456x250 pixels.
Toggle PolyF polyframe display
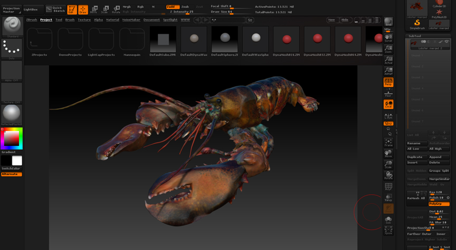388,186
